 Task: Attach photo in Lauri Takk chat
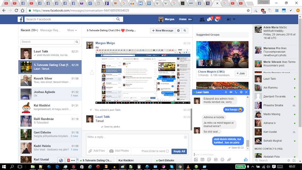coord(196,160)
